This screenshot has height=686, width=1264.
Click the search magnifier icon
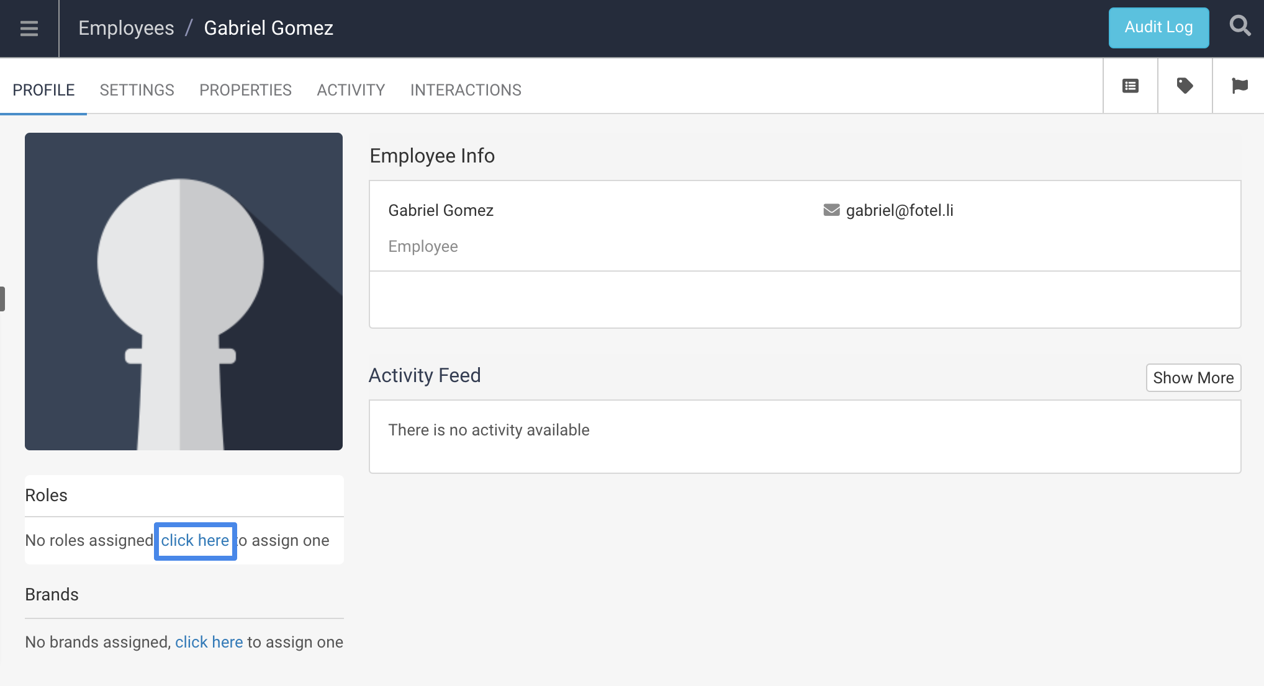pos(1240,26)
